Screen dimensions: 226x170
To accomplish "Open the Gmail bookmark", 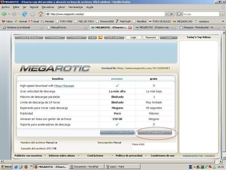I will coord(34,22).
